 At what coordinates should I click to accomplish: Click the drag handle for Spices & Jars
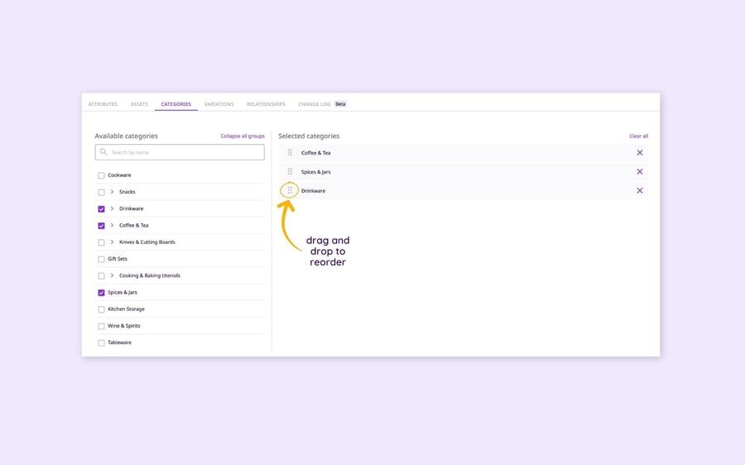coord(290,171)
